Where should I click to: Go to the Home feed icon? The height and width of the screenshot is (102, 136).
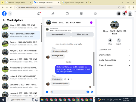point(39,14)
